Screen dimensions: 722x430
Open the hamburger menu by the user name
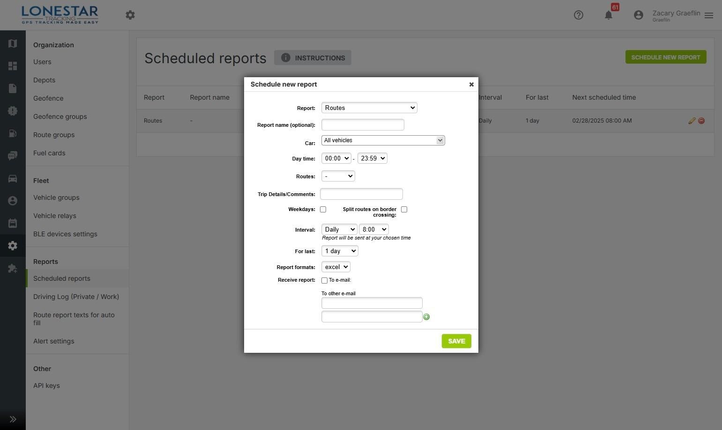click(x=709, y=15)
